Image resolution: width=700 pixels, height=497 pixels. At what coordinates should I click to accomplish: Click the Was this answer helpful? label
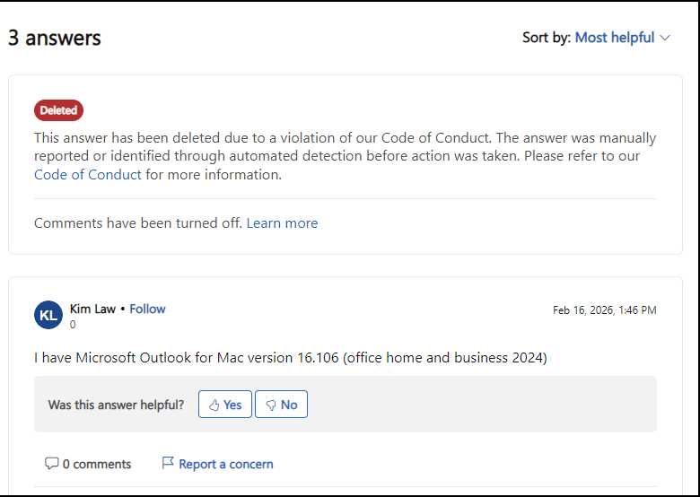point(116,405)
